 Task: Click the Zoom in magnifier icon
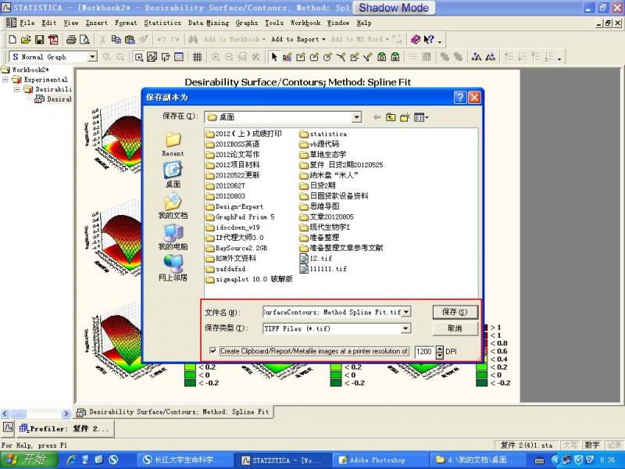tap(216, 57)
